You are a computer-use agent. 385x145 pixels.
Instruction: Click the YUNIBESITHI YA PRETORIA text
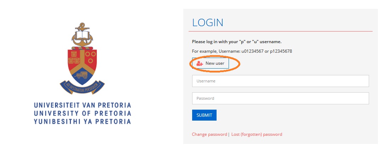(x=82, y=122)
